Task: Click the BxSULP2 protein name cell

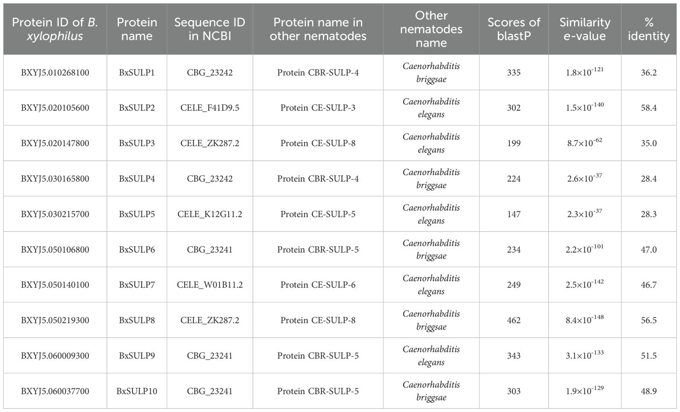Action: click(x=137, y=108)
